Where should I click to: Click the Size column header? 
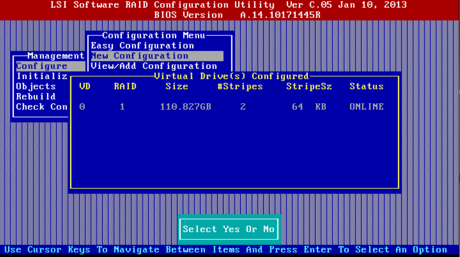coord(176,86)
